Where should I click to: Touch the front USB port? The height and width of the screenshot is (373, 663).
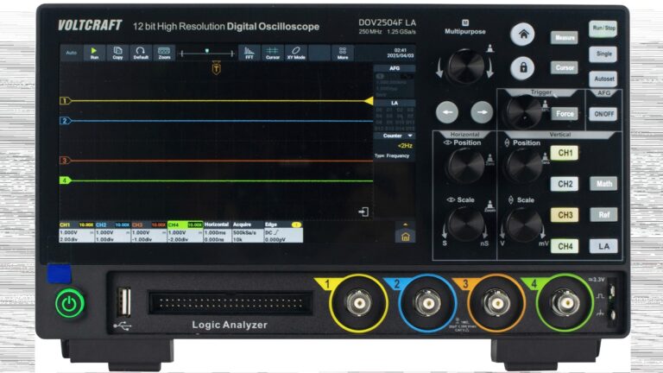coord(124,301)
